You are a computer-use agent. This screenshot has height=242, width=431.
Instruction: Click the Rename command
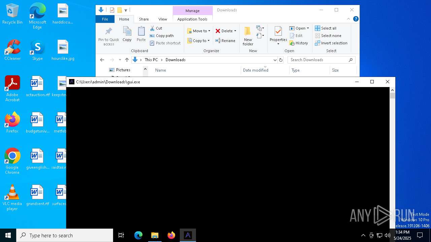(x=225, y=41)
